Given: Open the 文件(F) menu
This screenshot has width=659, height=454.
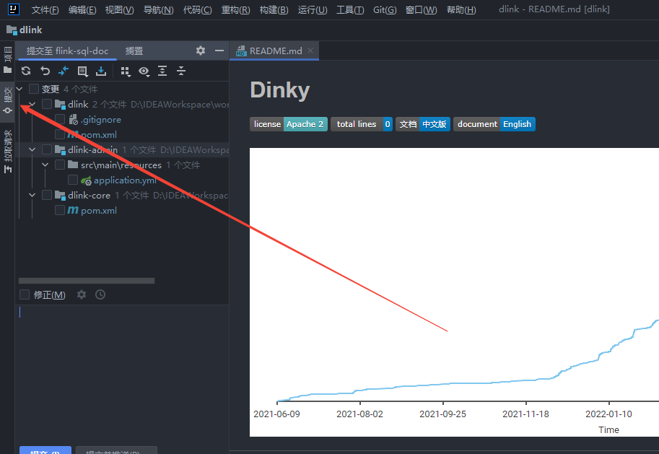Looking at the screenshot, I should tap(45, 9).
